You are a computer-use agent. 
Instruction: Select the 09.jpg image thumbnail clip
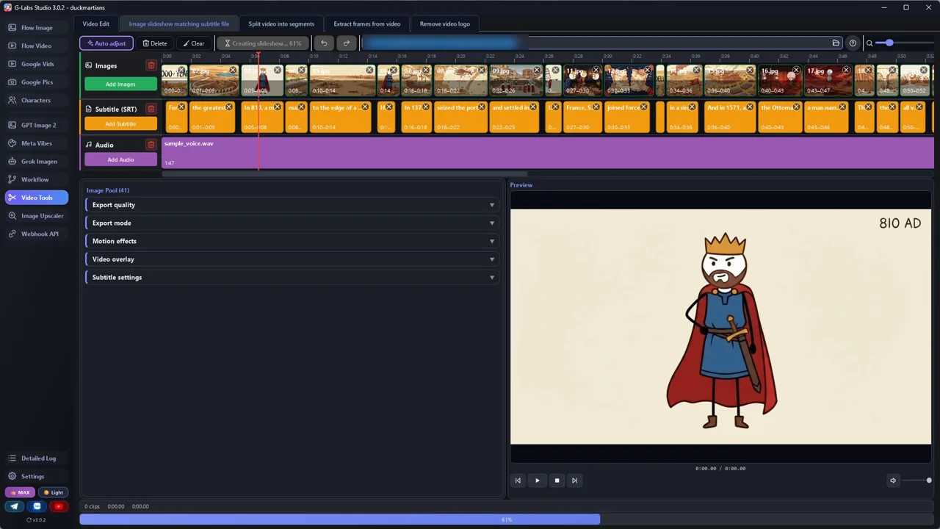[516, 81]
